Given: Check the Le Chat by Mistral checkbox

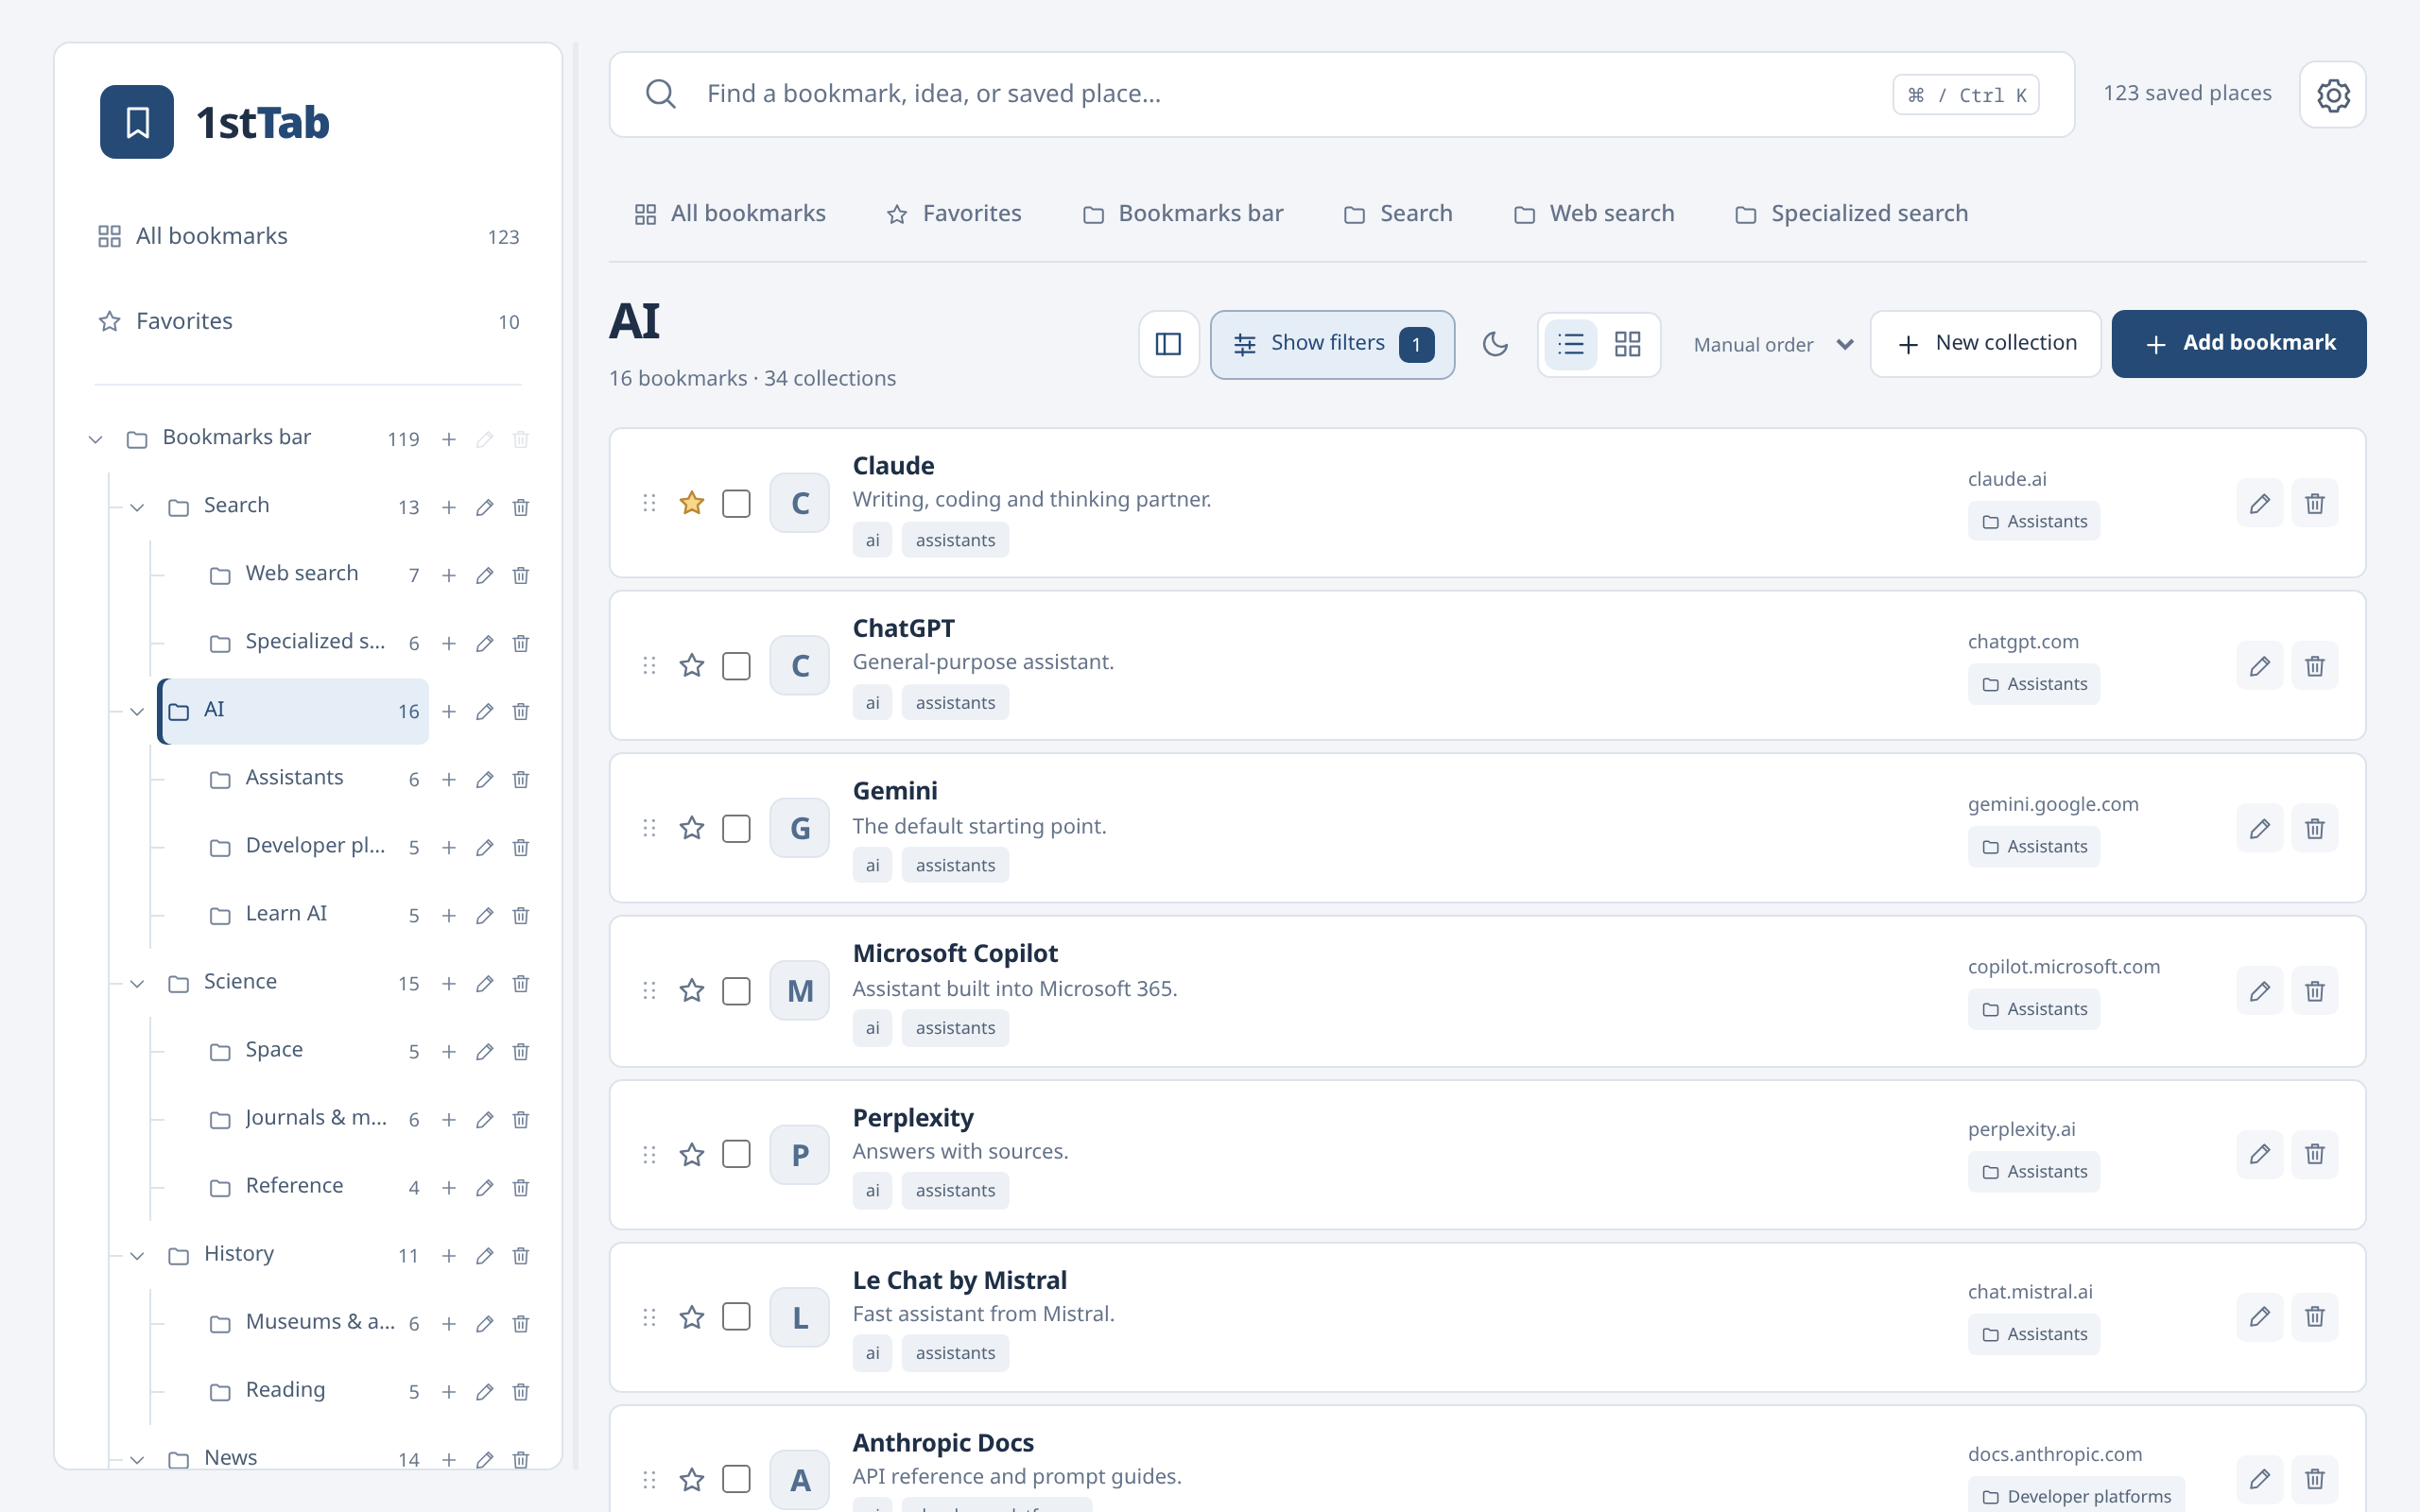Looking at the screenshot, I should pos(736,1316).
